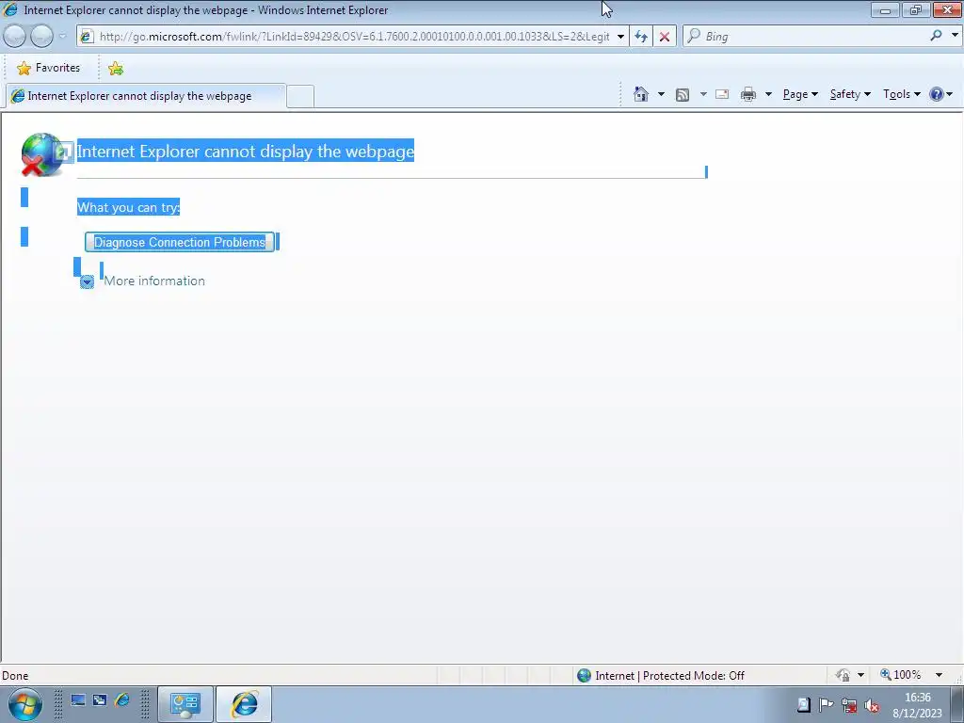Click the 'What you can try:' text
Image resolution: width=964 pixels, height=723 pixels.
[128, 207]
